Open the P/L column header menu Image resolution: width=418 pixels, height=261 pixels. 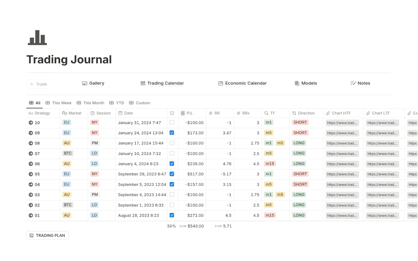[x=190, y=113]
